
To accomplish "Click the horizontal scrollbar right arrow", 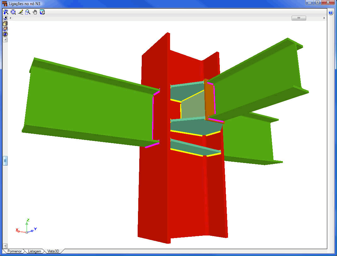I will pyautogui.click(x=324, y=18).
